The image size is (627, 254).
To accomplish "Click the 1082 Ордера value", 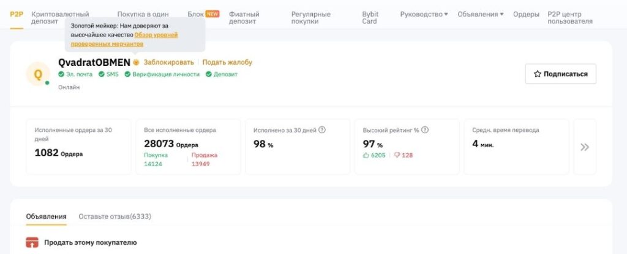I will click(x=59, y=152).
